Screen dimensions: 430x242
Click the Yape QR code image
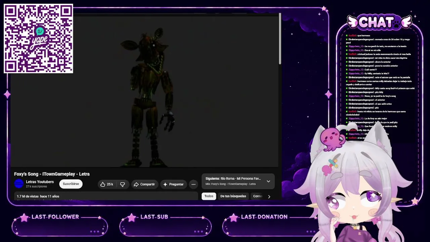38,38
